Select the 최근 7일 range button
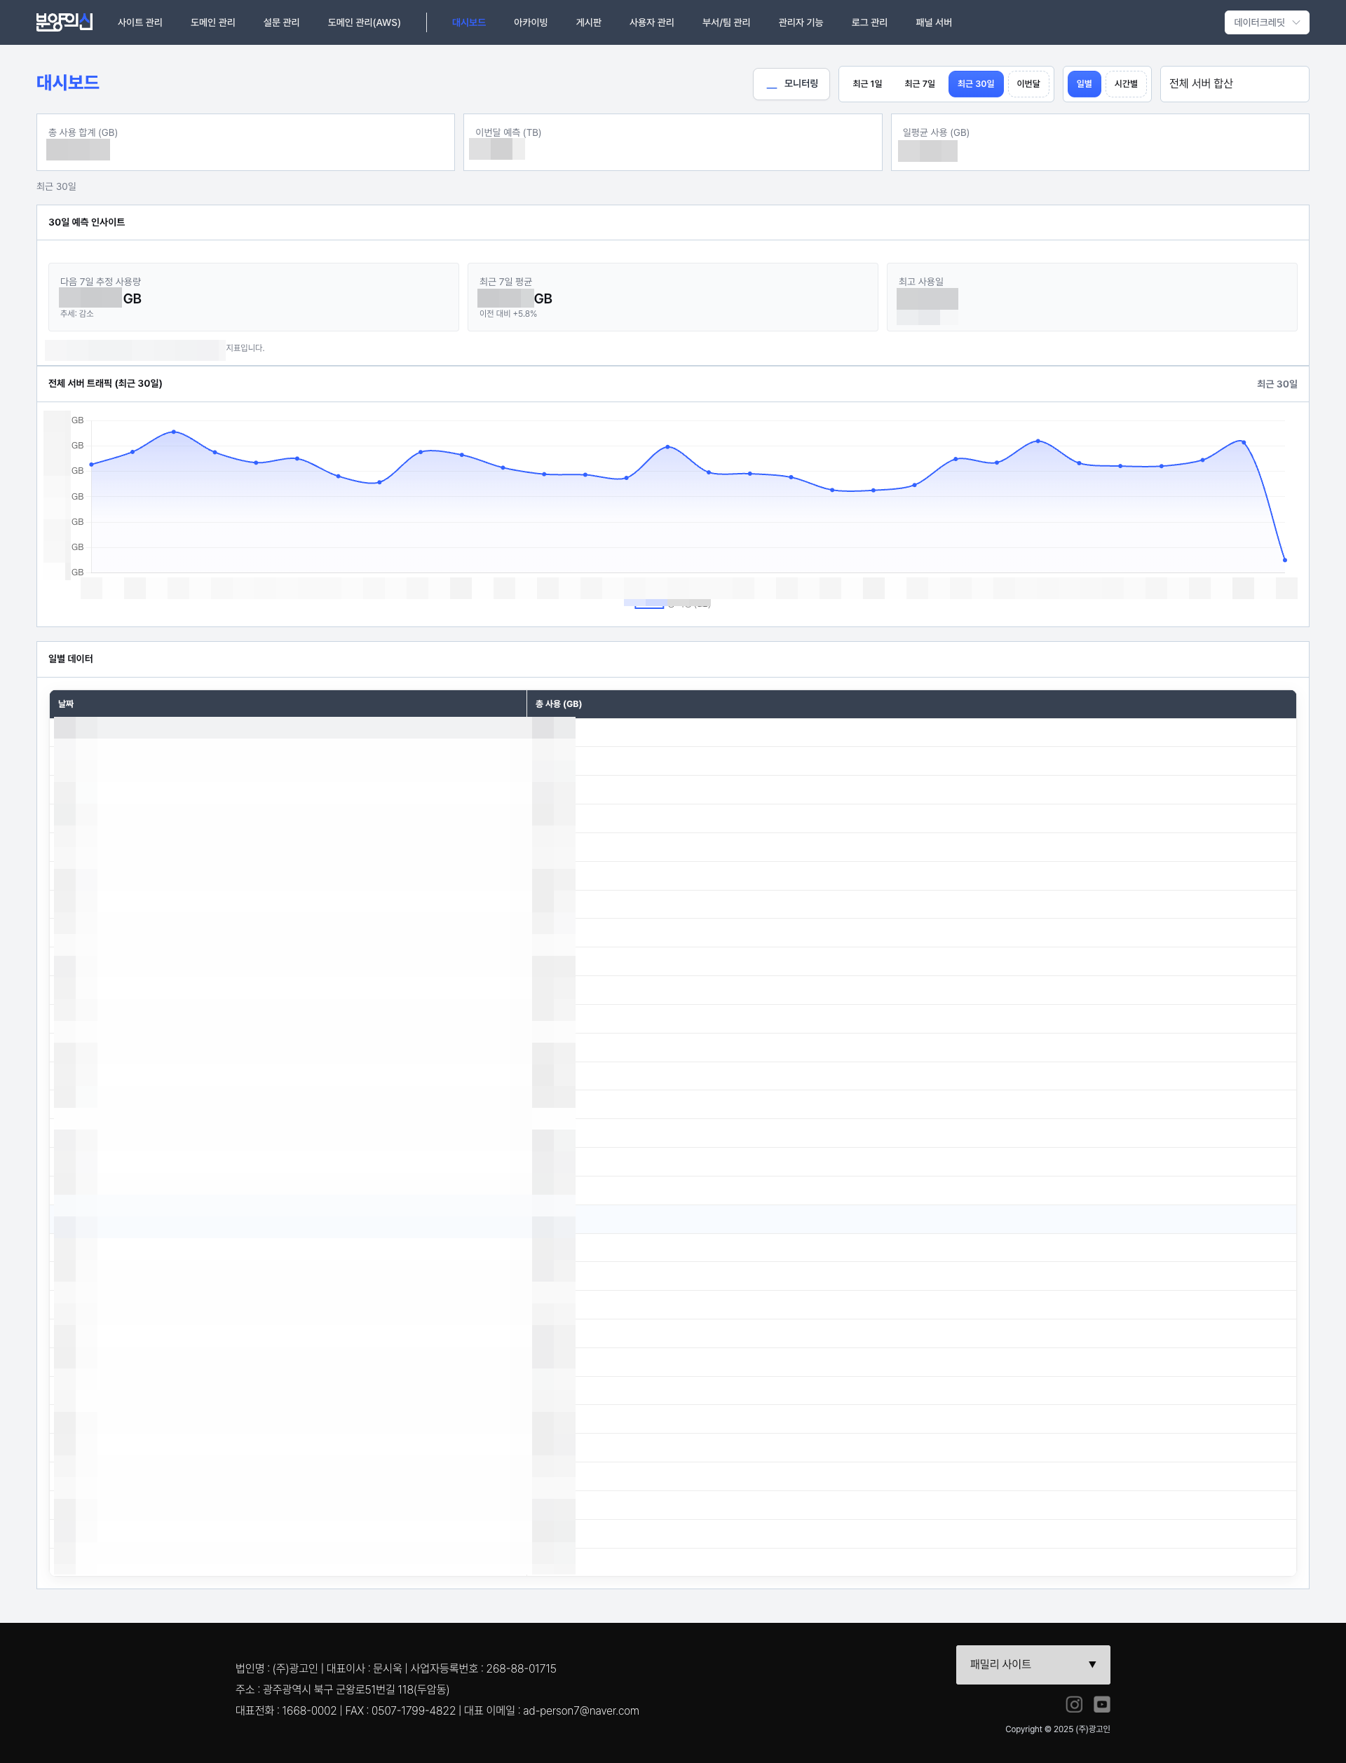Viewport: 1346px width, 1763px height. click(919, 84)
